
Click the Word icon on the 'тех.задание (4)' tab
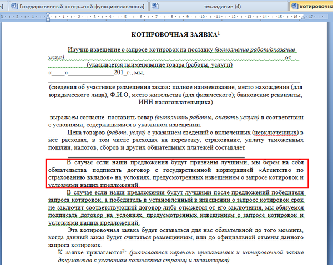click(x=158, y=6)
